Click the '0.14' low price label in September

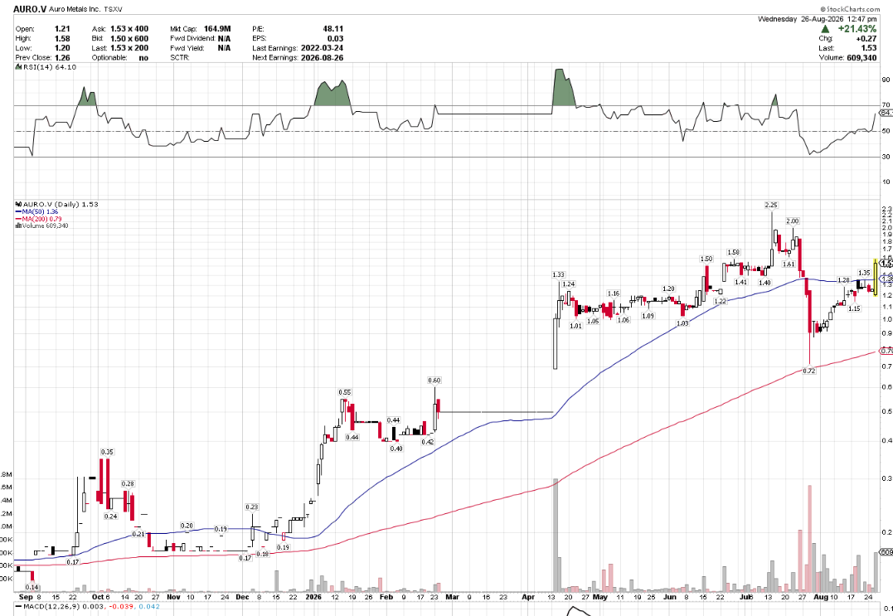tap(32, 588)
